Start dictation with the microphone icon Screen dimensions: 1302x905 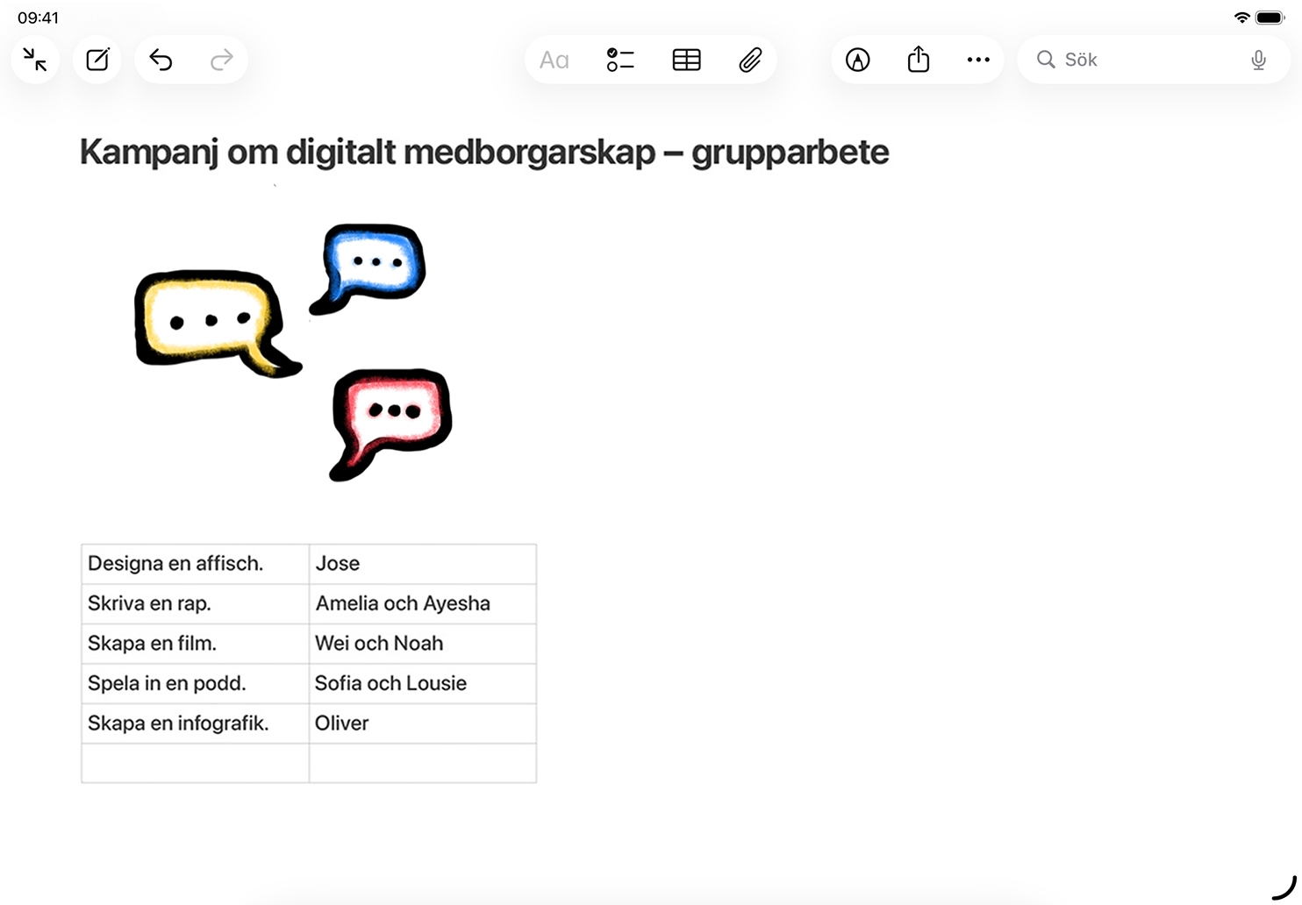coord(1258,60)
